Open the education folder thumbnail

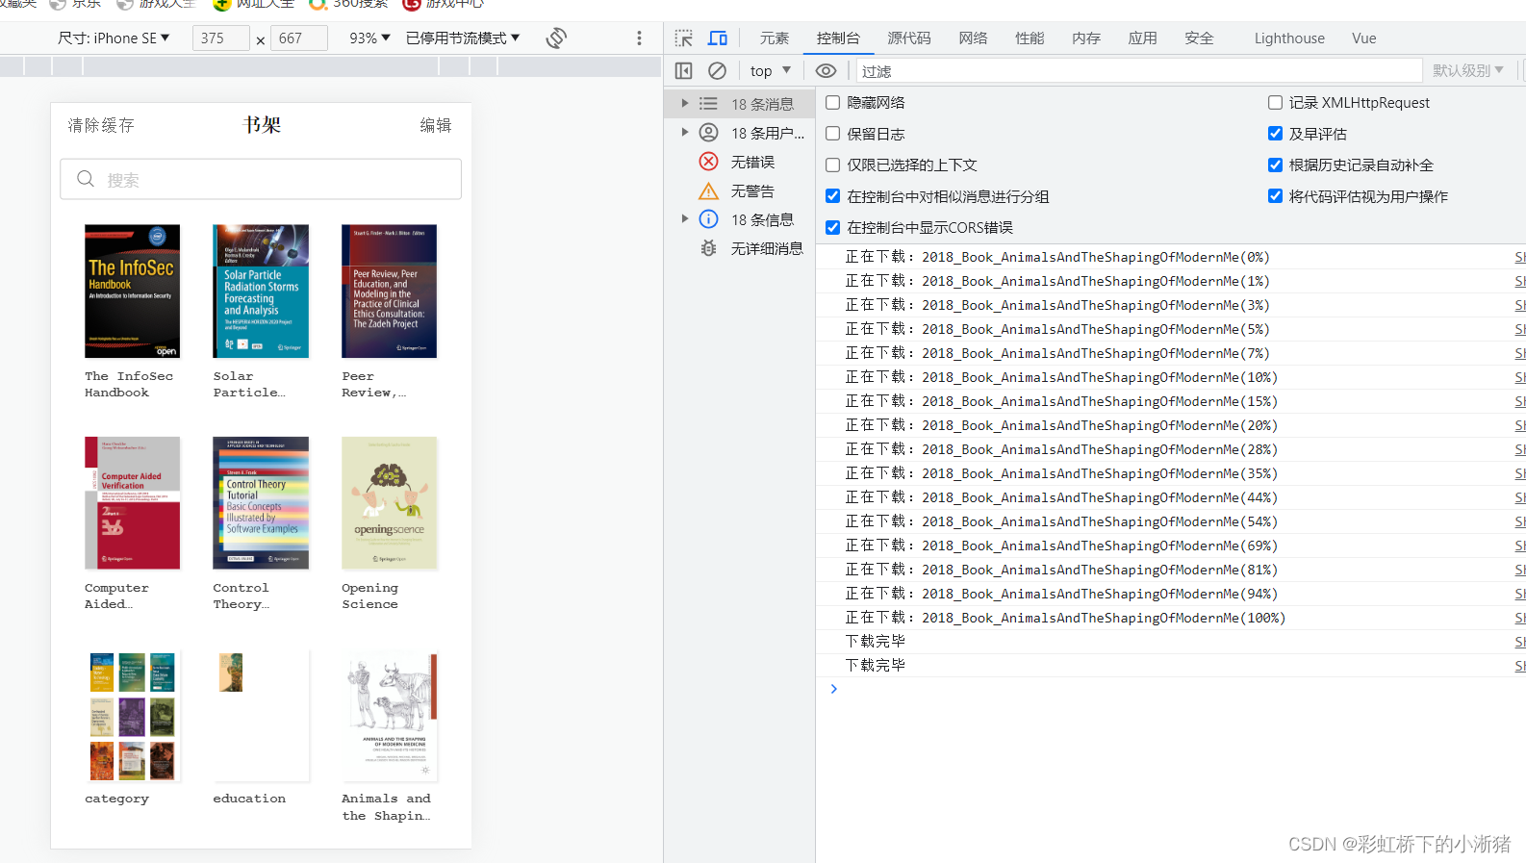click(x=261, y=715)
